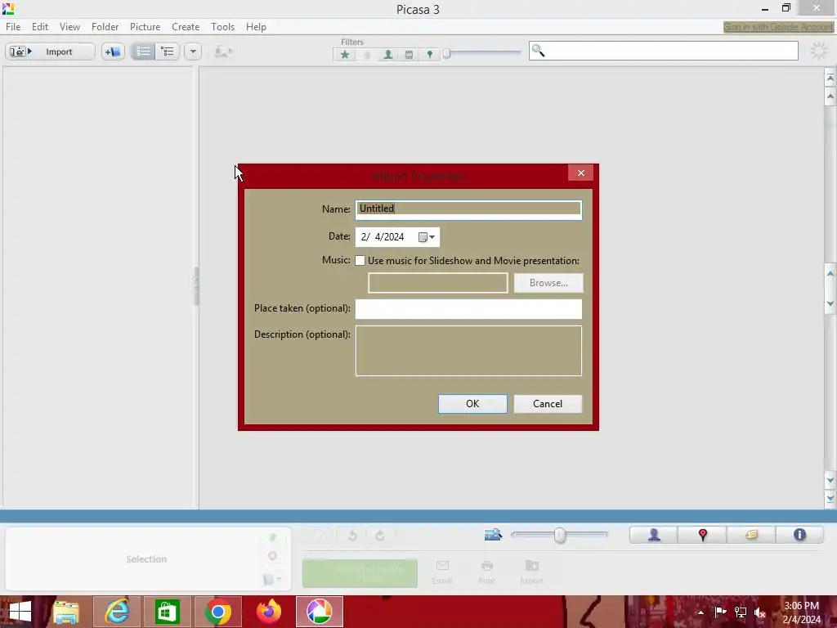
Task: Click the scroll to top double arrow
Action: [x=830, y=78]
